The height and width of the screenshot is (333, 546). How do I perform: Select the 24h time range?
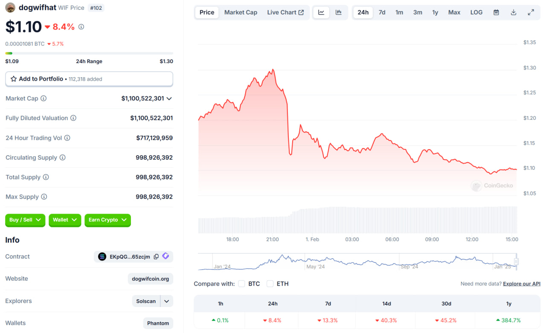[x=363, y=12]
